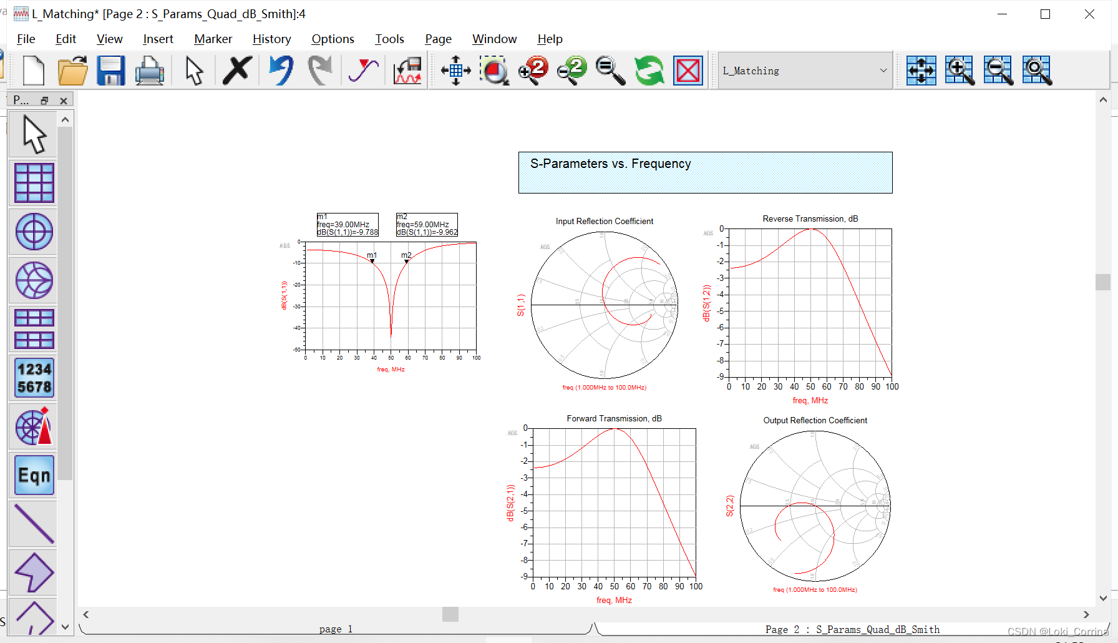The width and height of the screenshot is (1118, 643).
Task: Click the blue zoom-out plot icon
Action: [998, 71]
